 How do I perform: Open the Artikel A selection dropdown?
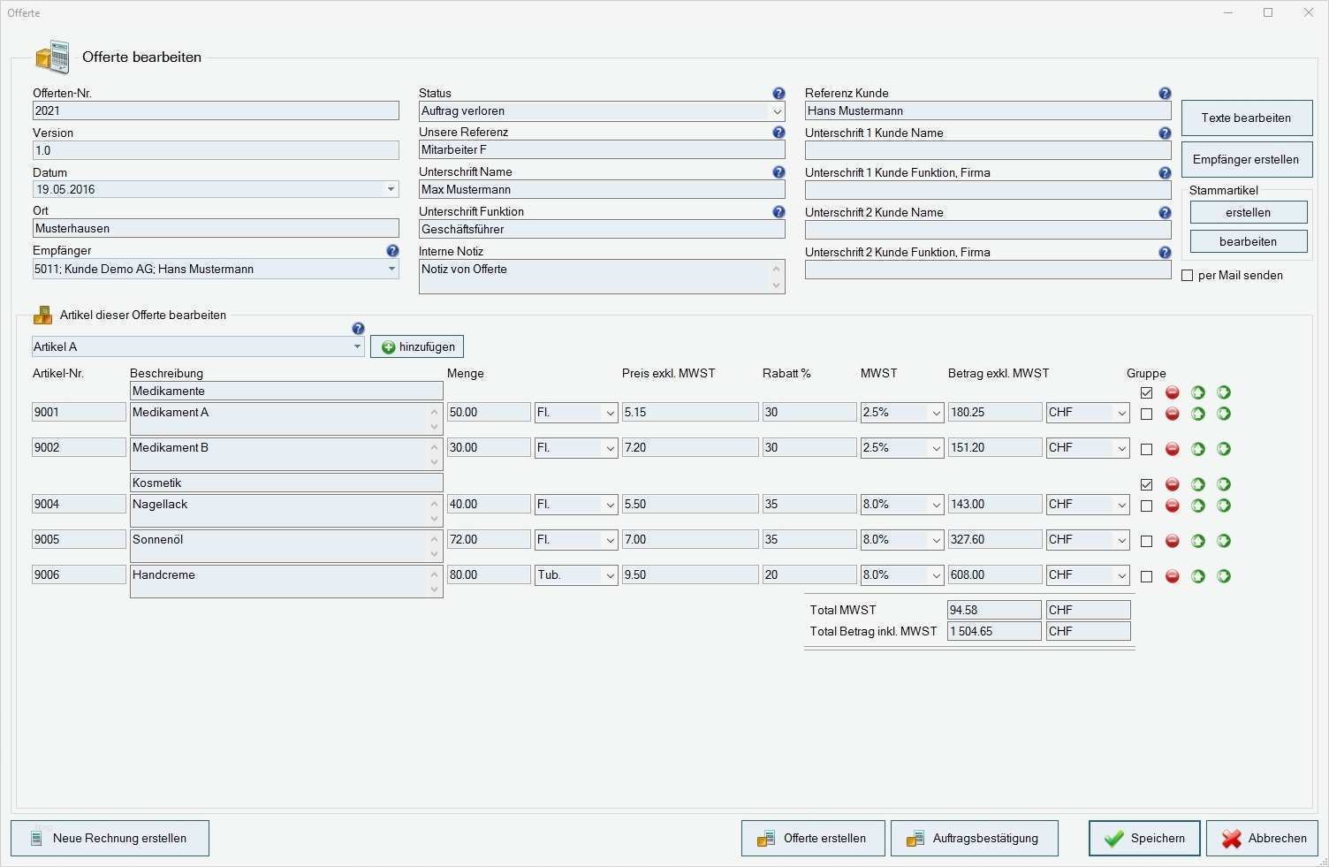357,346
